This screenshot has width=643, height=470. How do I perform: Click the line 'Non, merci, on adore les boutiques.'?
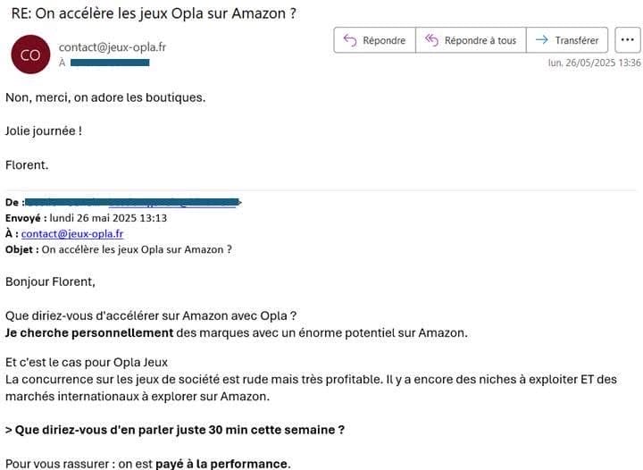click(105, 97)
